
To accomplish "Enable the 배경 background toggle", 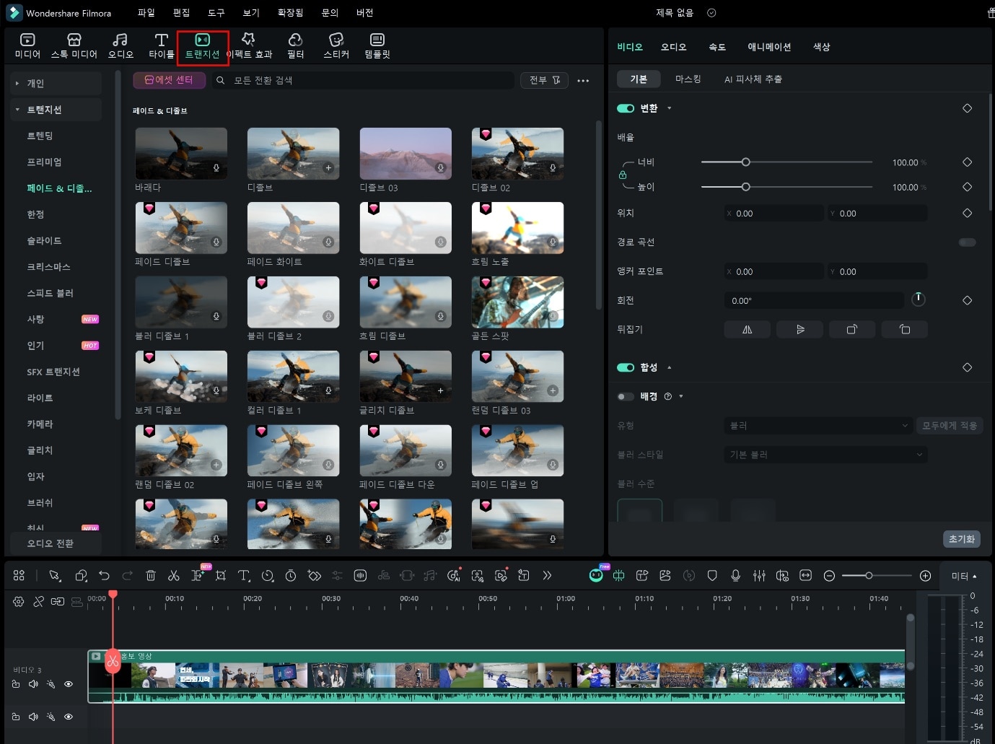I will (x=625, y=396).
